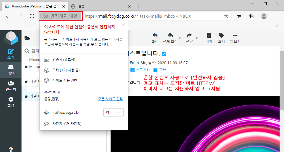Click the Roundcube logo

pyautogui.click(x=11, y=38)
